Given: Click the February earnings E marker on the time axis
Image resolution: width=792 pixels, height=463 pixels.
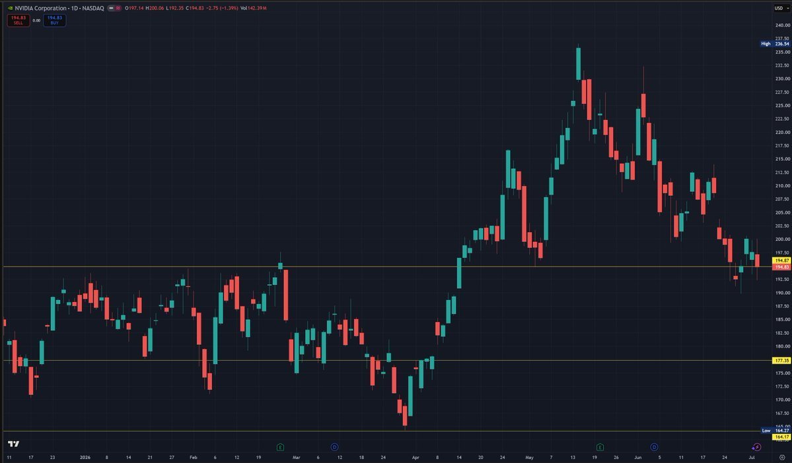Looking at the screenshot, I should coord(280,447).
